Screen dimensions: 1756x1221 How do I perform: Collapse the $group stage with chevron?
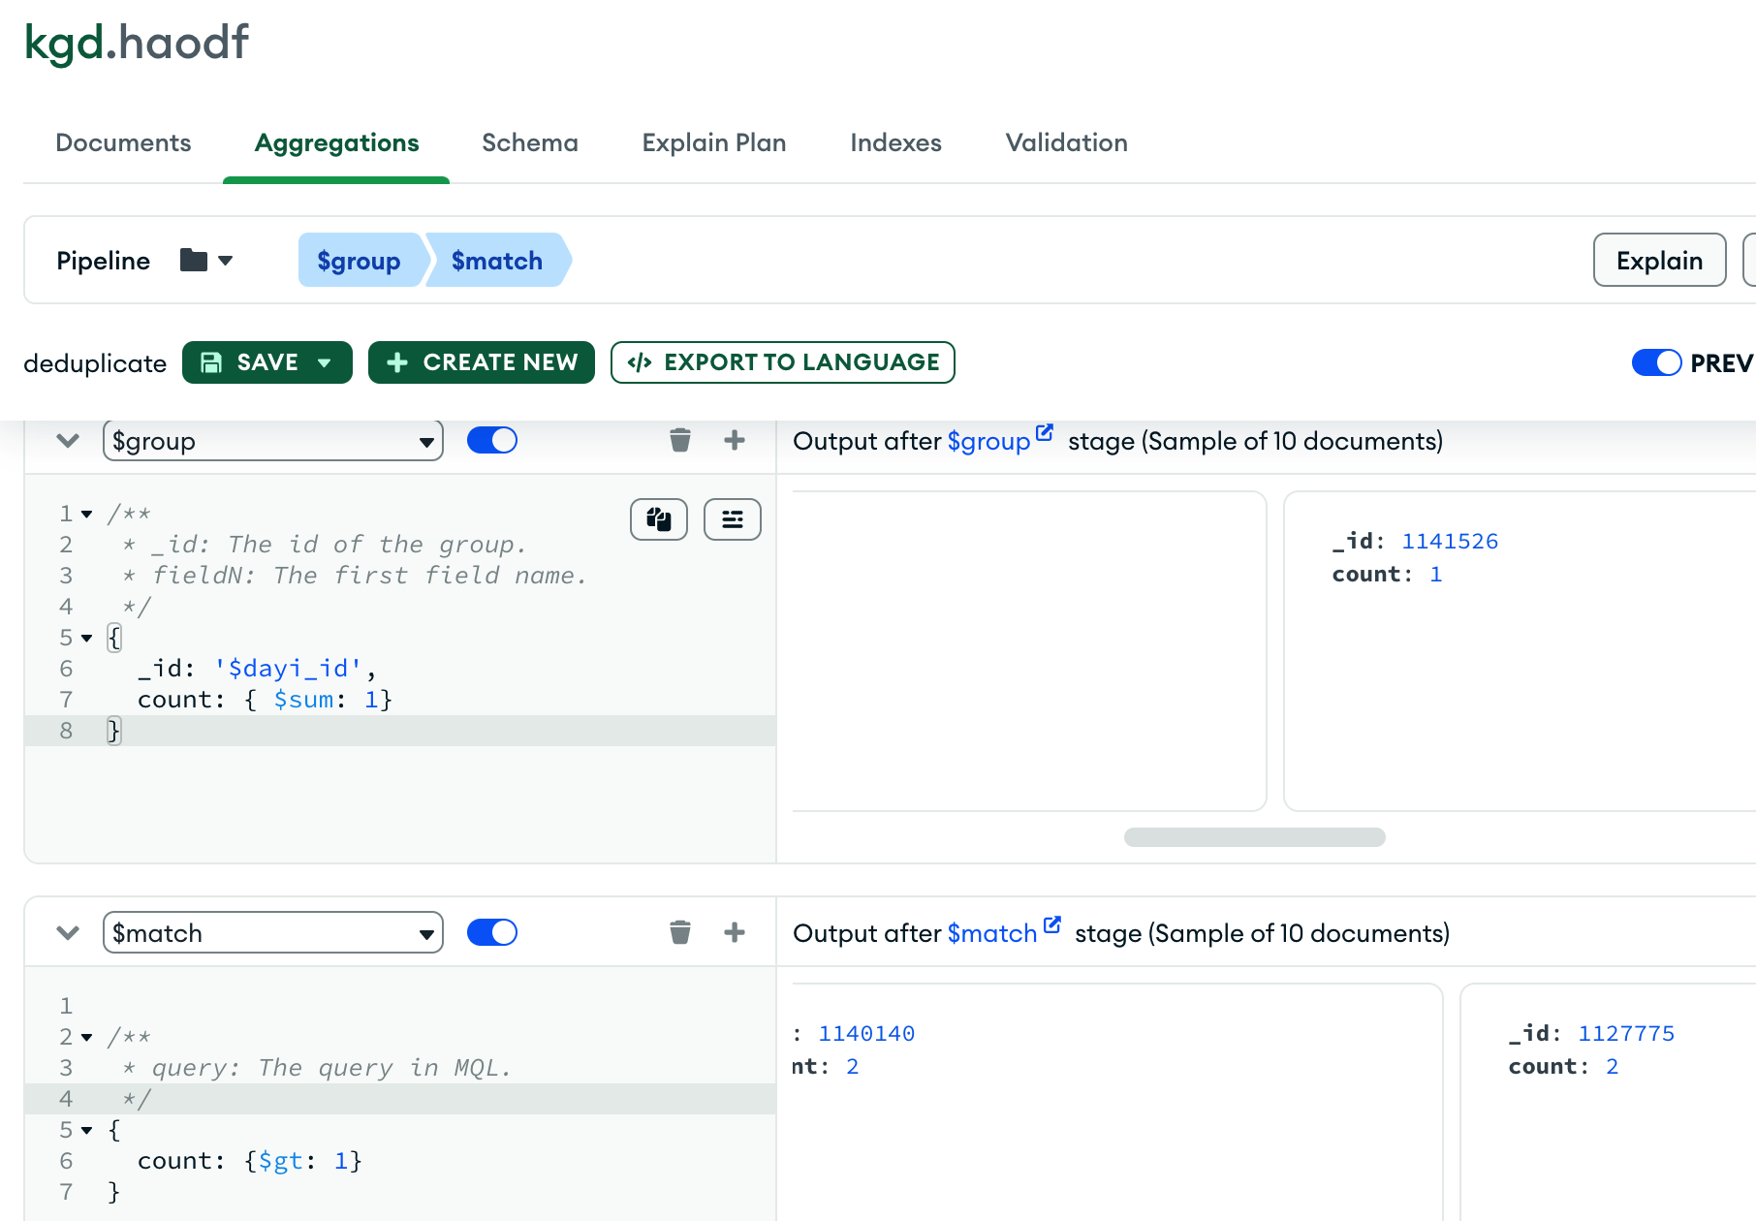68,441
